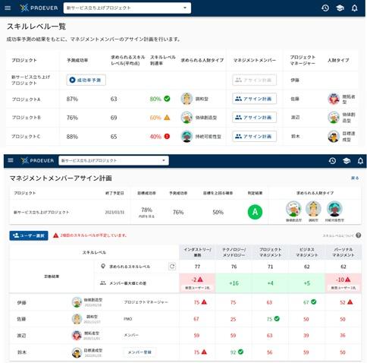Click the green A judgment result badge
367x363 pixels.
[x=255, y=212]
